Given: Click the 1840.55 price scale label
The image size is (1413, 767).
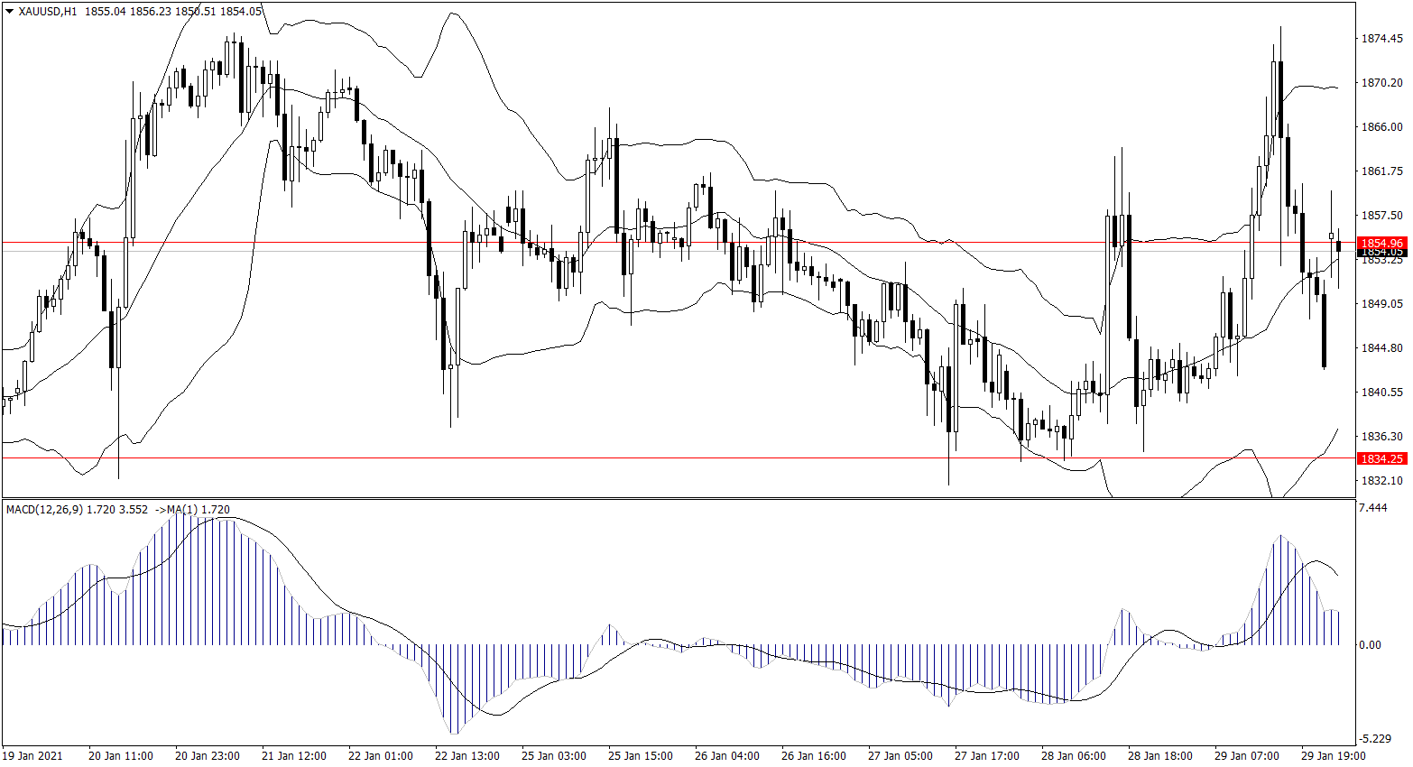Looking at the screenshot, I should click(1381, 393).
